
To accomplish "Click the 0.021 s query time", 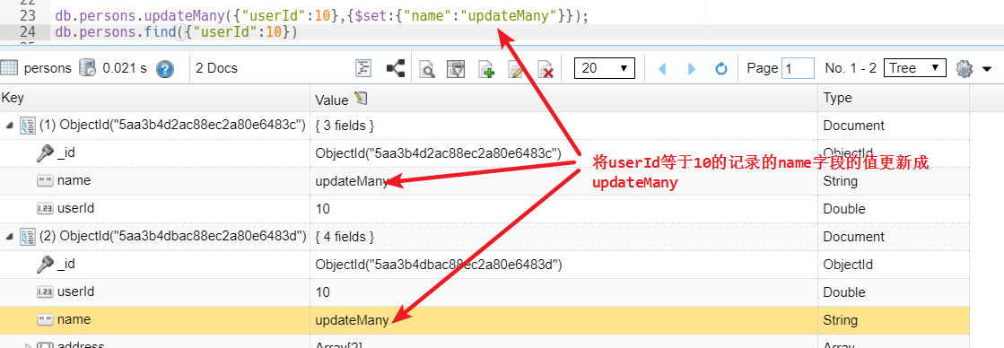I will coord(124,68).
